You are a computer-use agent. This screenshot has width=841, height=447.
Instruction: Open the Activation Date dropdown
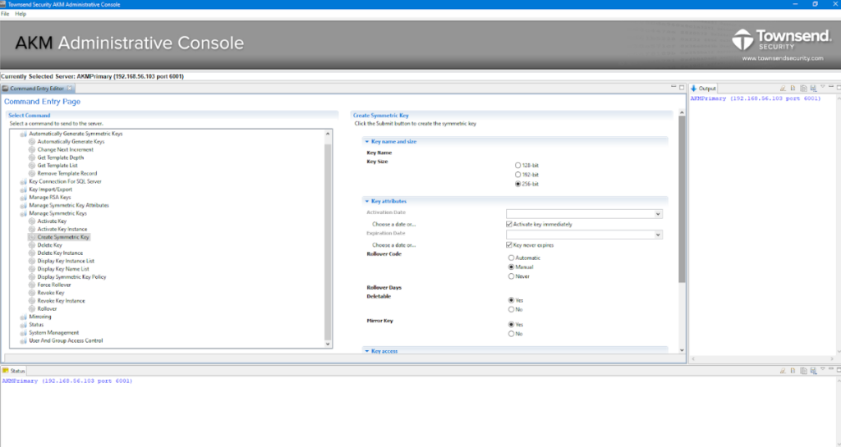[x=658, y=214]
